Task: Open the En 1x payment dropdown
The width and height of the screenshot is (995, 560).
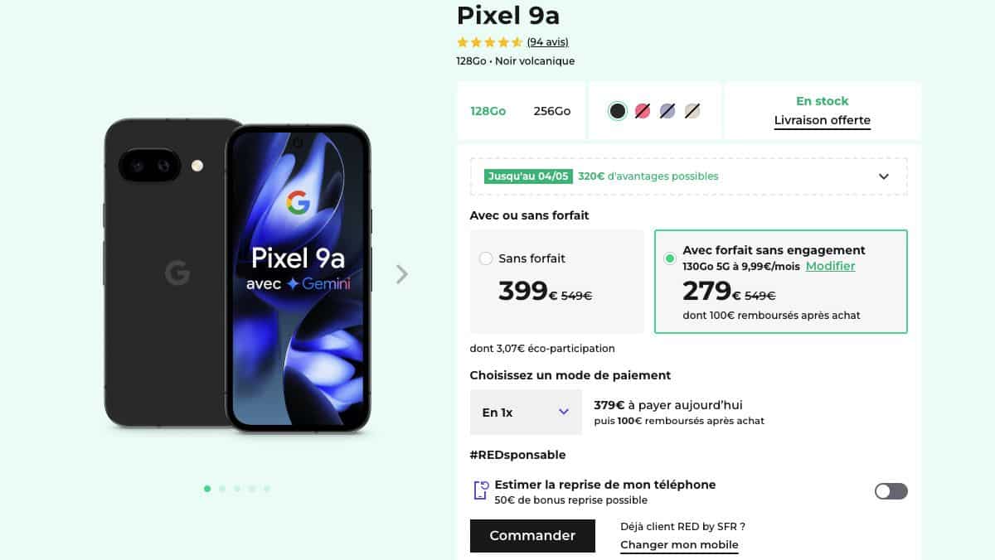Action: [x=526, y=412]
